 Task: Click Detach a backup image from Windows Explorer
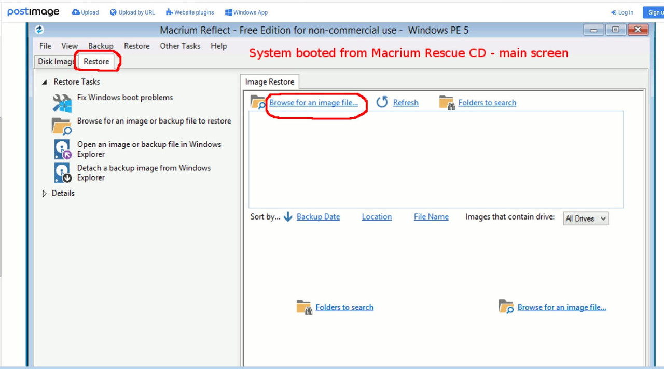[x=144, y=173]
